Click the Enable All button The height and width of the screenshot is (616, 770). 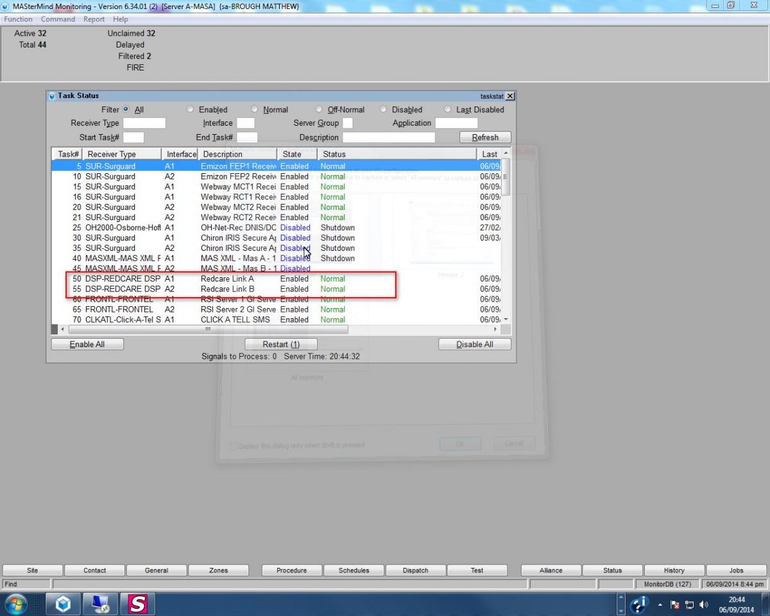pos(87,345)
